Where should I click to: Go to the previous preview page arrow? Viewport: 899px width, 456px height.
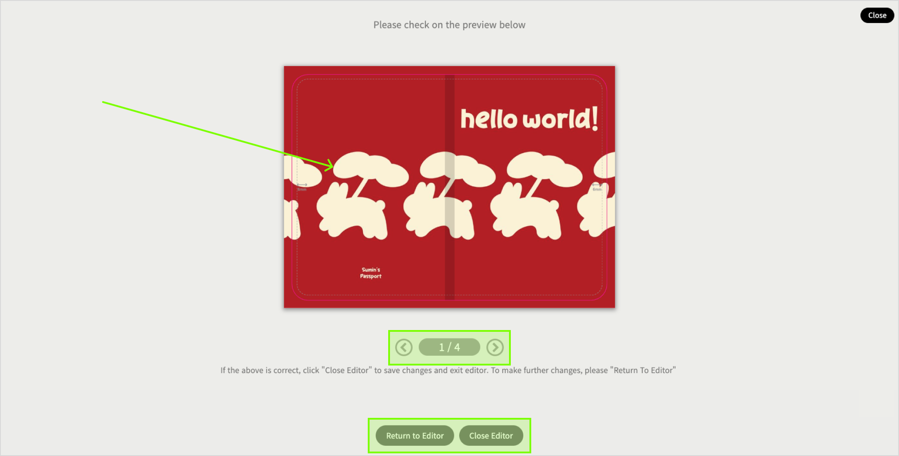coord(404,347)
